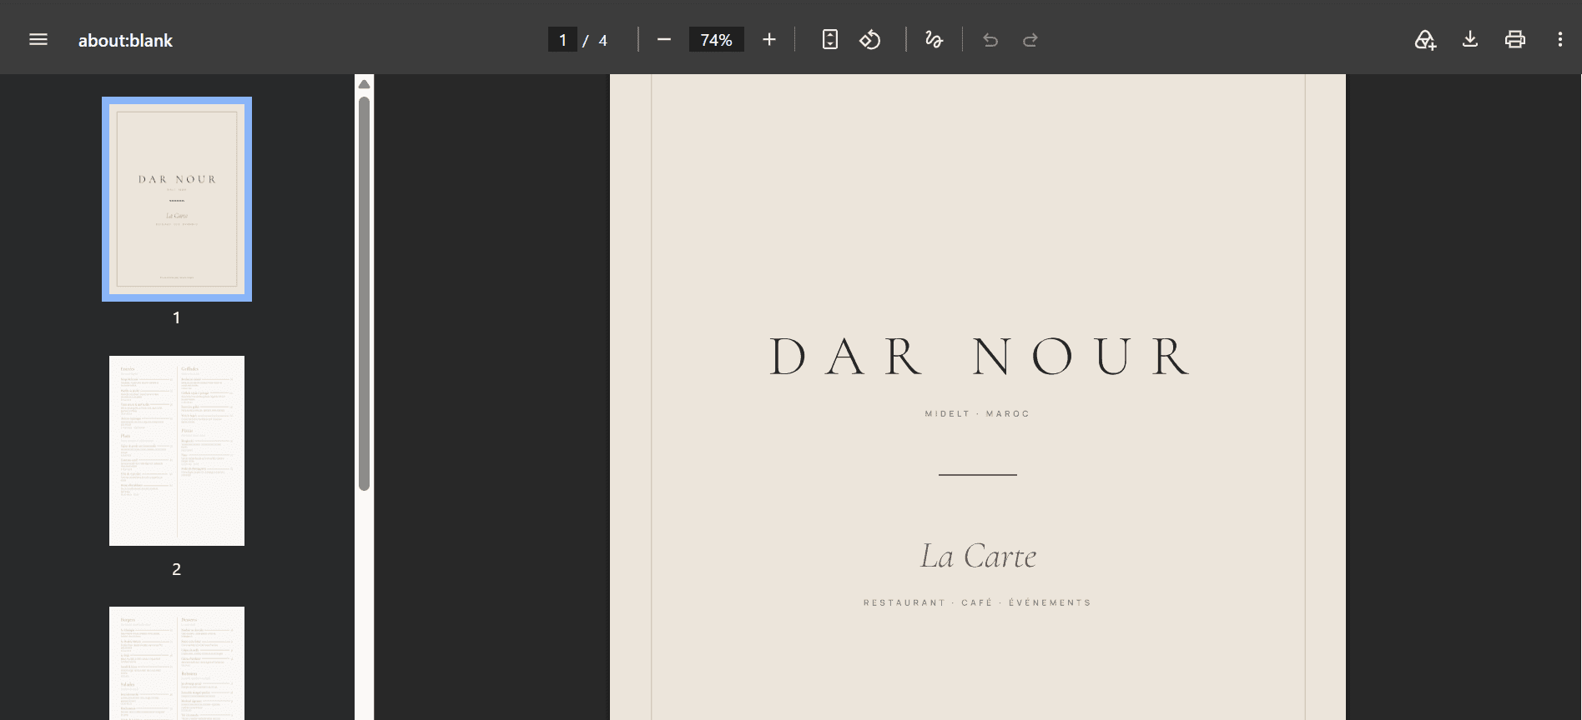This screenshot has width=1582, height=720.
Task: Click the fit to page icon
Action: point(830,40)
